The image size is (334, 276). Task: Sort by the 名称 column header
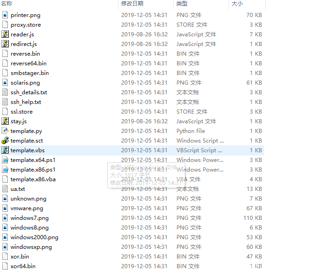(6, 4)
